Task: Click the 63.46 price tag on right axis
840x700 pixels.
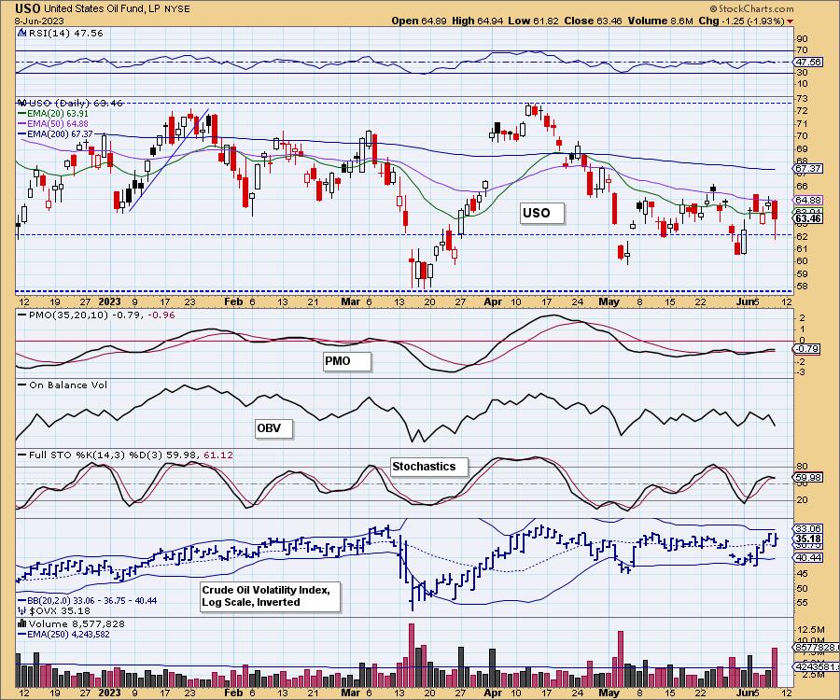Action: (x=808, y=218)
